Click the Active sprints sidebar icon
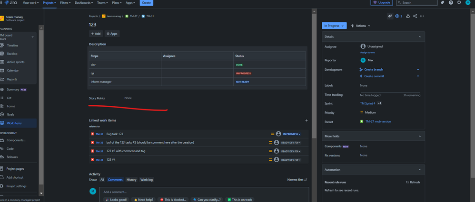475x202 pixels. coord(2,62)
